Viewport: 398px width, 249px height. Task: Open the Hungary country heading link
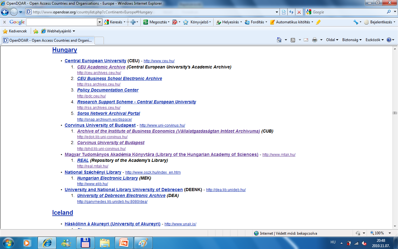[64, 50]
